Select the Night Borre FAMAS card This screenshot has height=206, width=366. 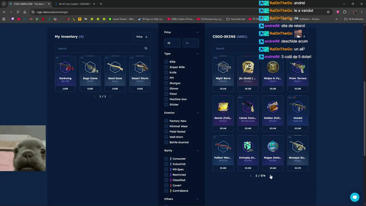223,74
